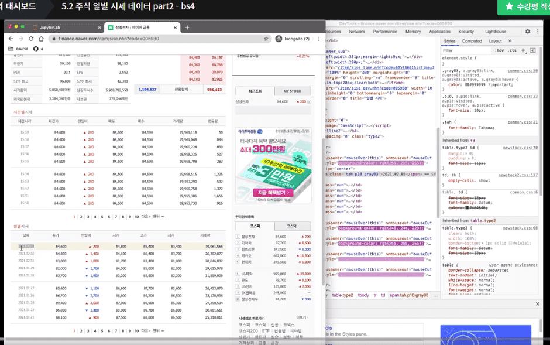This screenshot has width=550, height=345.
Task: Click the Incognito (2) profile badge
Action: (293, 39)
